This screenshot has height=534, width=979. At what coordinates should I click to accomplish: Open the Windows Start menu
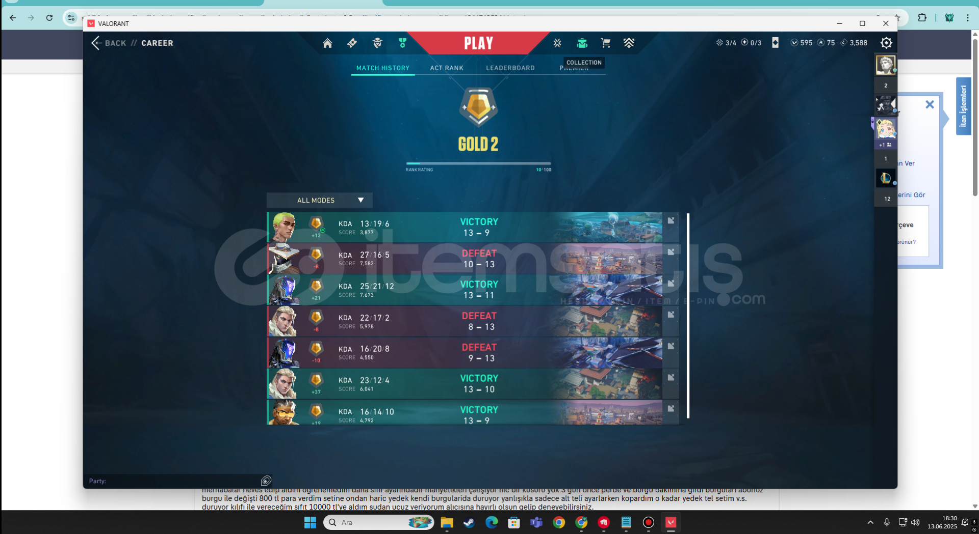(310, 522)
